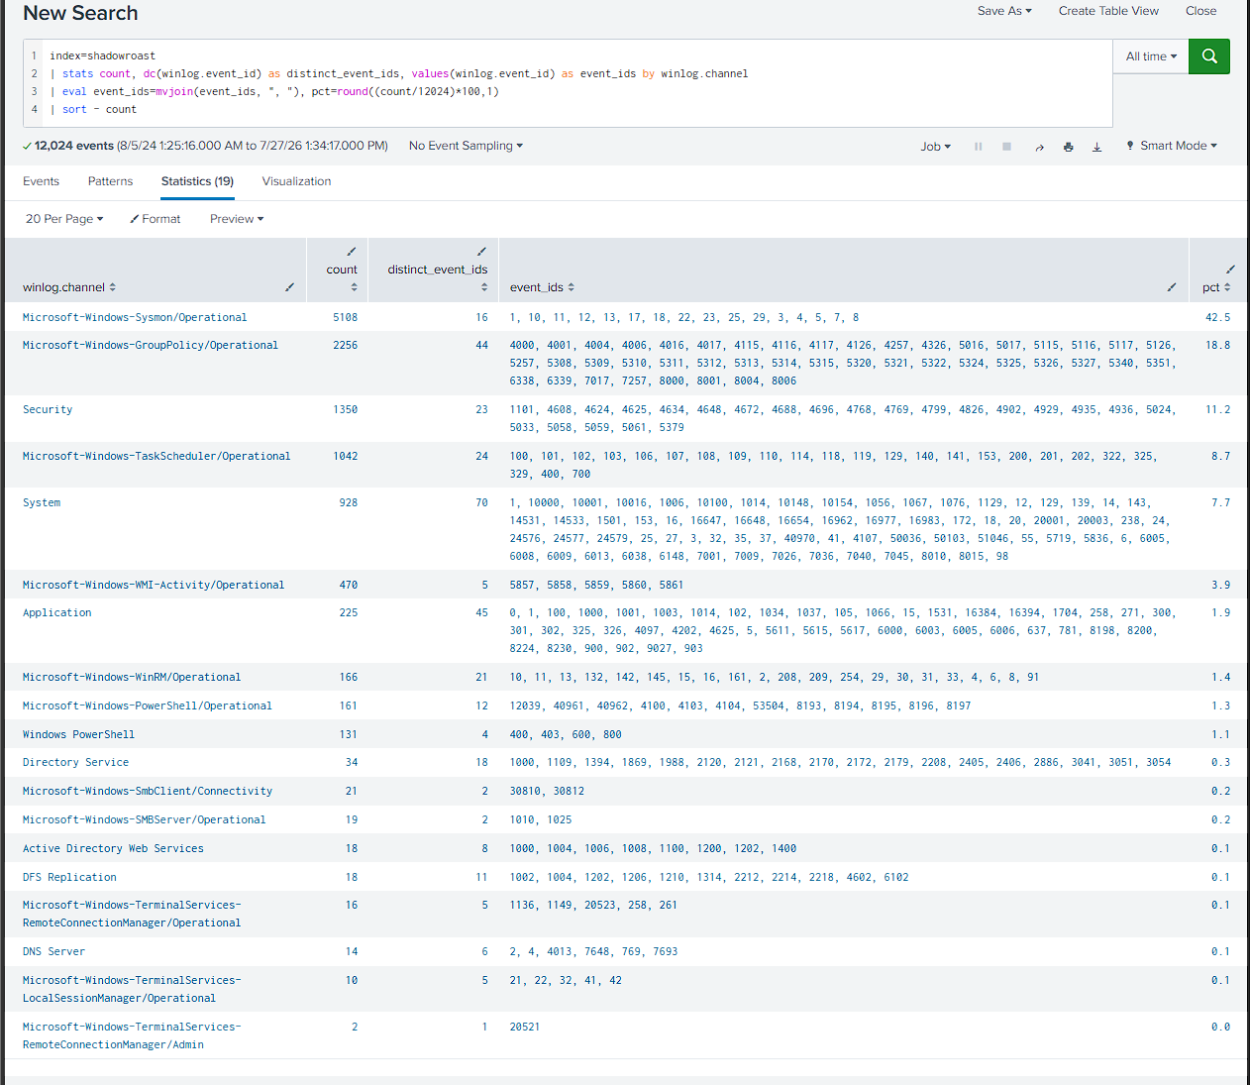This screenshot has height=1085, width=1250.
Task: Click the System channel value
Action: point(42,503)
